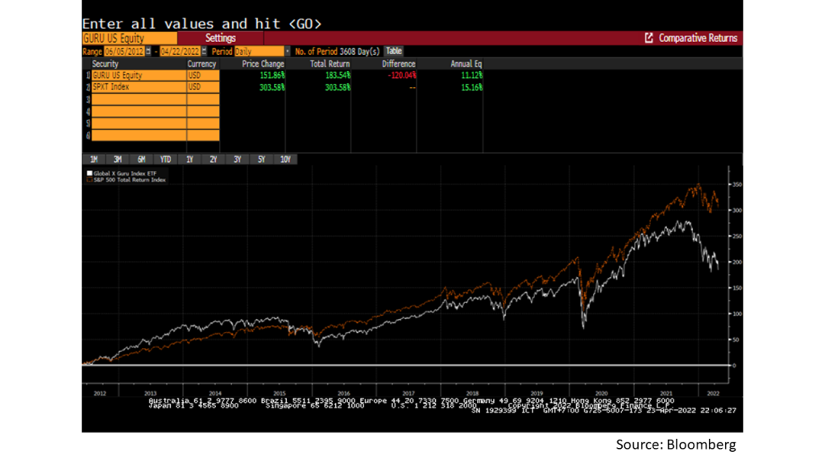Select the 3M range button
Viewport: 825px width, 464px height.
pyautogui.click(x=118, y=159)
